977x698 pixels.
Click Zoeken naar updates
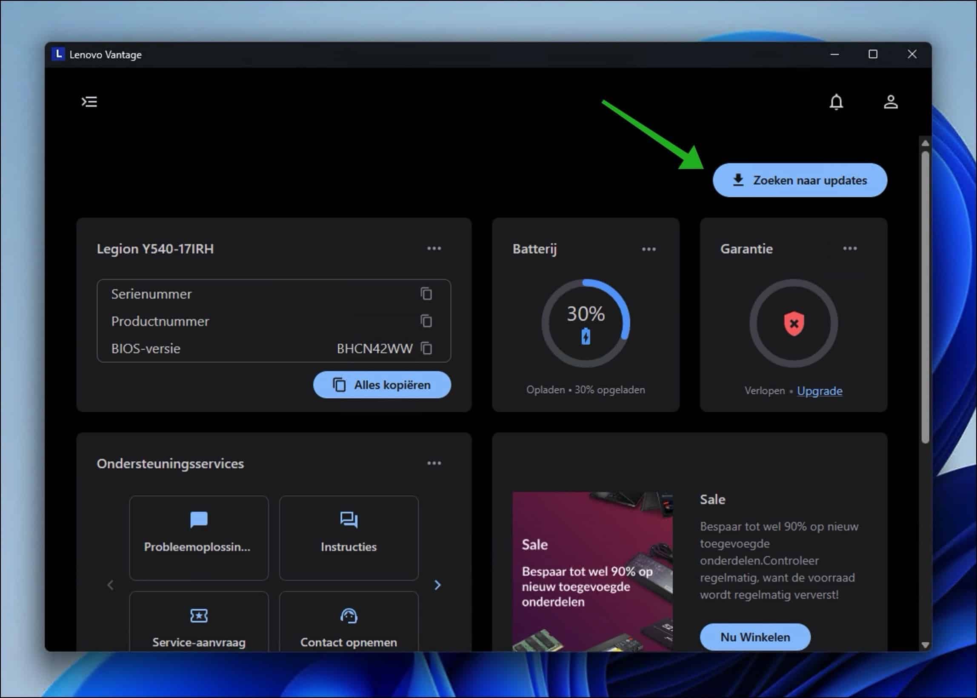pyautogui.click(x=800, y=180)
